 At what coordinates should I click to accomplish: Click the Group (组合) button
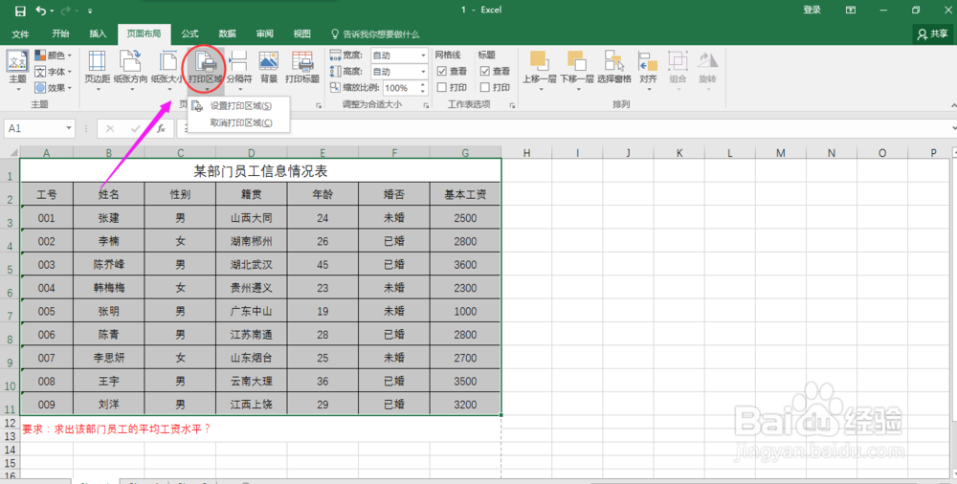678,70
